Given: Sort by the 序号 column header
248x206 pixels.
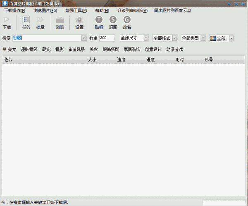Looking at the screenshot, I should click(209, 60).
